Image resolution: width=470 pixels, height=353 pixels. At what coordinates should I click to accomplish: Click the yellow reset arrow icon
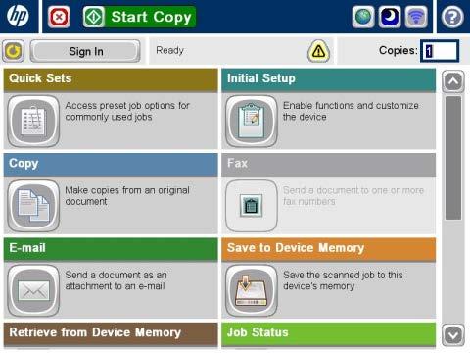click(14, 51)
